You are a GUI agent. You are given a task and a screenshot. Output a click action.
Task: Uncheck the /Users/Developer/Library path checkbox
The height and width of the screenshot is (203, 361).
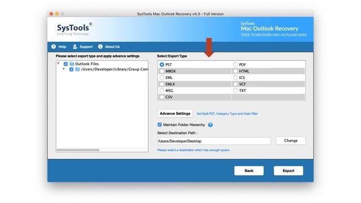tap(71, 69)
